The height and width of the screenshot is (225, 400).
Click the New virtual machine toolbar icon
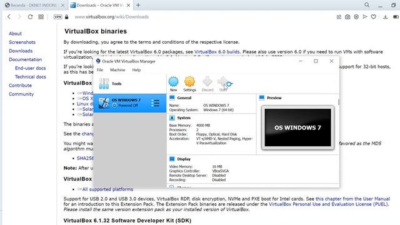pos(174,82)
